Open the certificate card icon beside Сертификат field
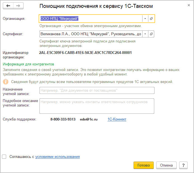 (x=151, y=34)
